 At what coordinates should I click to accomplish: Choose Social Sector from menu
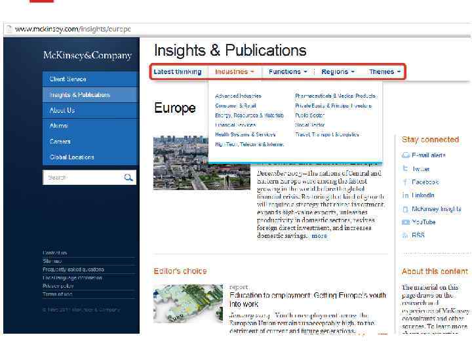click(x=309, y=125)
